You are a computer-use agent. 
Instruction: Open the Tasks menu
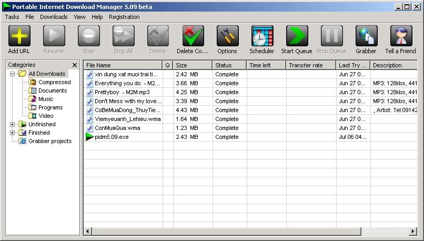(12, 17)
